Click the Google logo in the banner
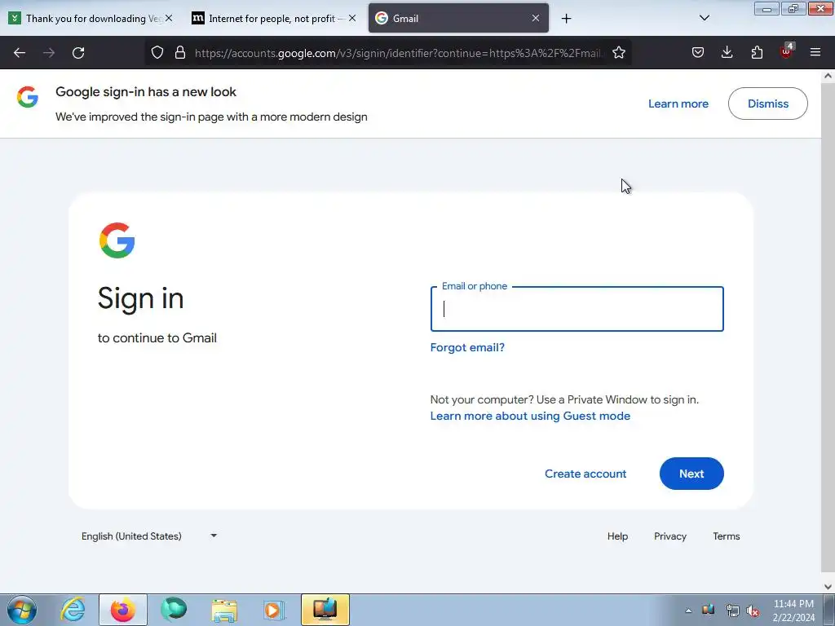Image resolution: width=835 pixels, height=626 pixels. click(28, 97)
